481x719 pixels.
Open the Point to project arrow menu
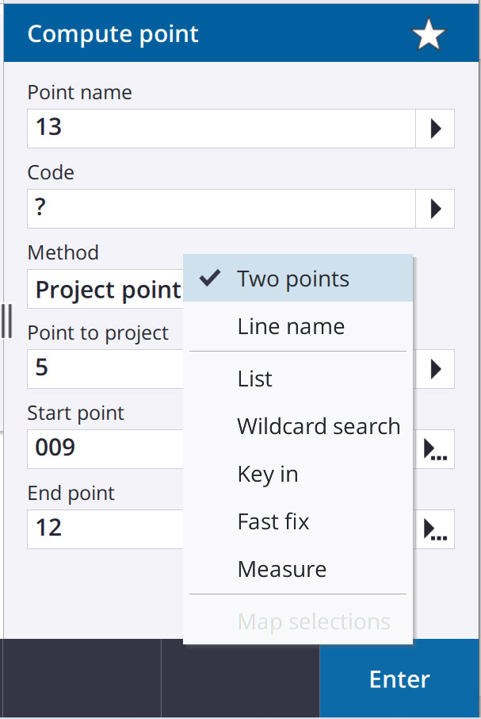(434, 369)
